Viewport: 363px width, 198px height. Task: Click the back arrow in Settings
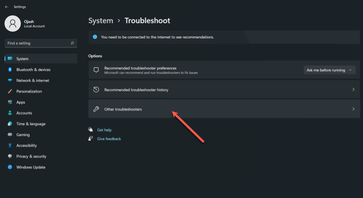coord(6,7)
